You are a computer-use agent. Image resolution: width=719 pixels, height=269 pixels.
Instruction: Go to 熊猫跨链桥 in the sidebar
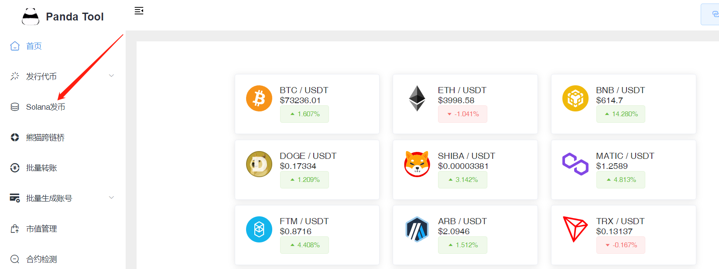[x=45, y=138]
